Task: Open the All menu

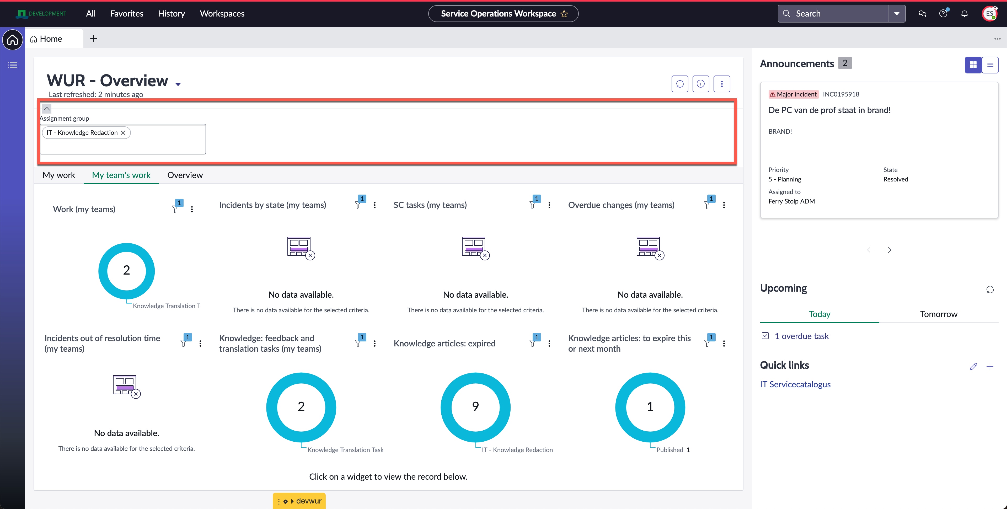Action: (x=91, y=14)
